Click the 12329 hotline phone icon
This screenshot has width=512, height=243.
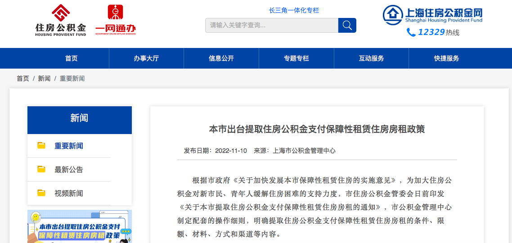click(411, 32)
